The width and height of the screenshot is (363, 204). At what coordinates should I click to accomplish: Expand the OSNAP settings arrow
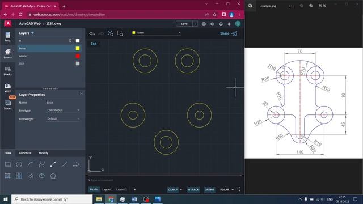pos(181,190)
